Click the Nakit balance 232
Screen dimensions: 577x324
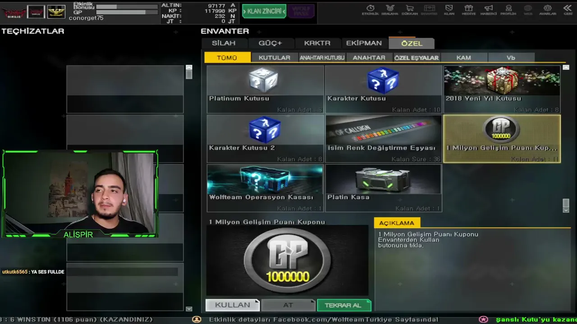[x=220, y=16]
